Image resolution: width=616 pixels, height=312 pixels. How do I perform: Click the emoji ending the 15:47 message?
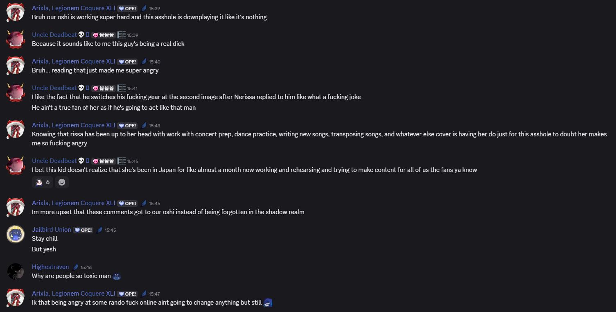(x=268, y=303)
